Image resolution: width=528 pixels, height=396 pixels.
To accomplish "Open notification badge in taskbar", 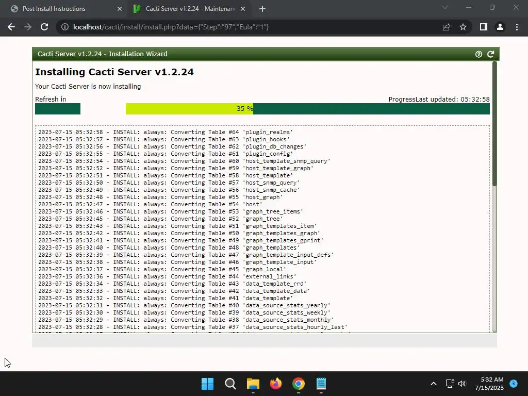I will [x=514, y=383].
